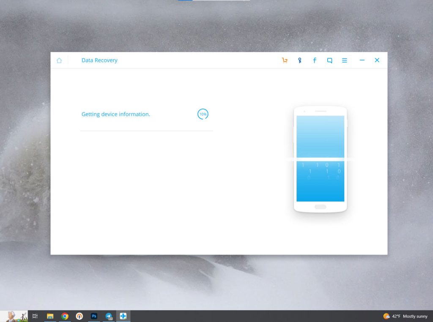The width and height of the screenshot is (433, 322).
Task: Click the Task View taskbar button
Action: pyautogui.click(x=35, y=316)
